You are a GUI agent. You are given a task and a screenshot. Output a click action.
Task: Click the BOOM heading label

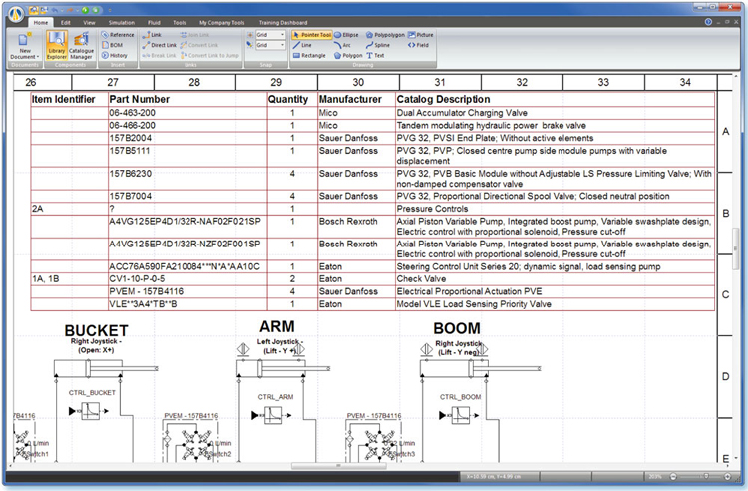(457, 328)
